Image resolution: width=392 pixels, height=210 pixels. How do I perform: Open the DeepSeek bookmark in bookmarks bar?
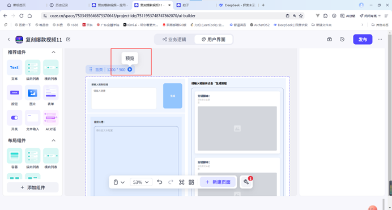(291, 25)
